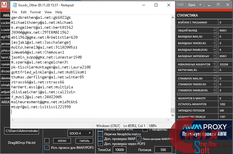The width and height of the screenshot is (233, 154).
Task: Toggle the Распоз. капчи checkbox
Action: click(x=100, y=130)
